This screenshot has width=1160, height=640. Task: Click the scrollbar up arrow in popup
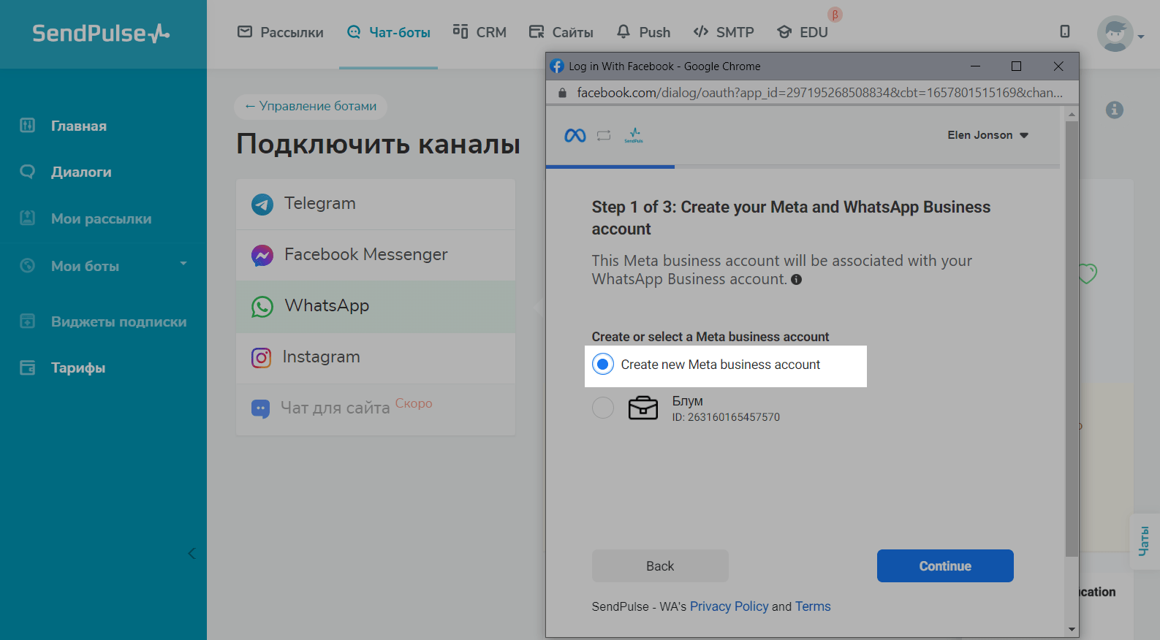tap(1072, 115)
